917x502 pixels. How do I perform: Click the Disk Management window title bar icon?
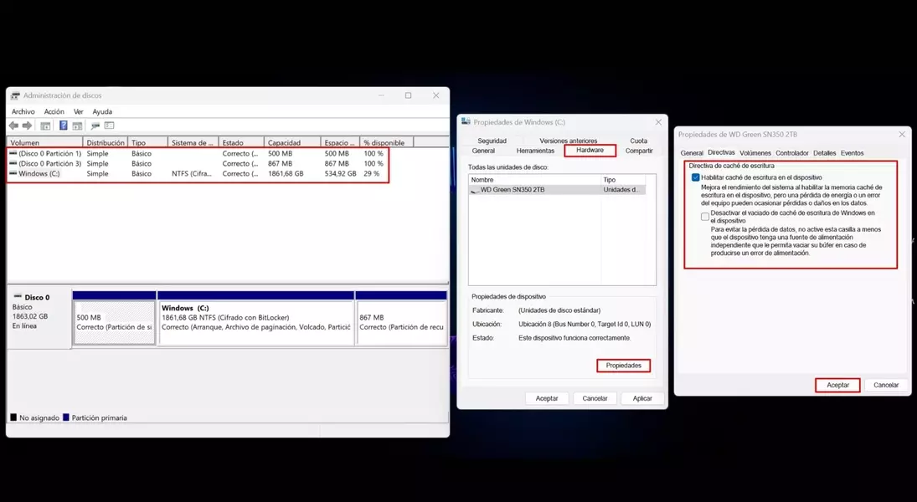click(14, 95)
